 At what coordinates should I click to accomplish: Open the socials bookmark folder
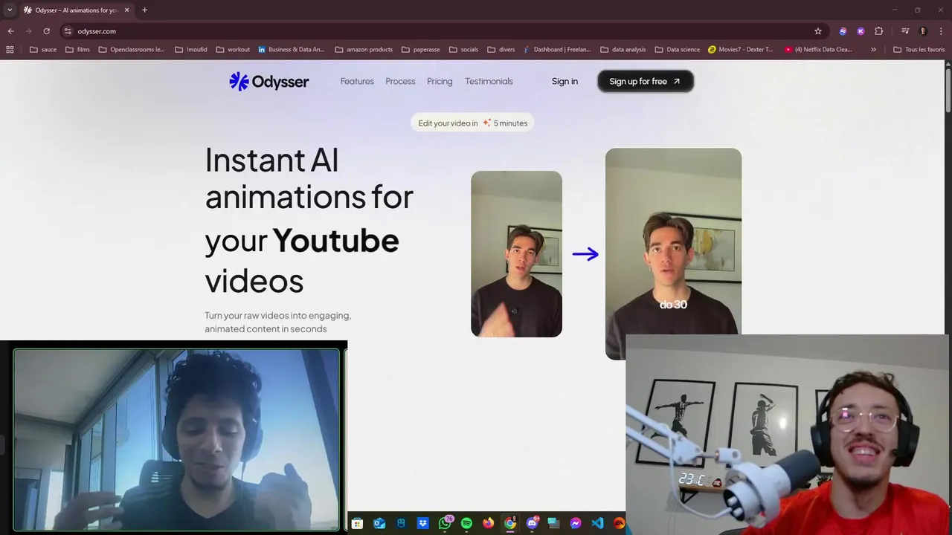click(463, 50)
